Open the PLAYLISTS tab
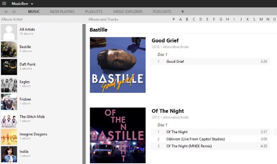 94,12
